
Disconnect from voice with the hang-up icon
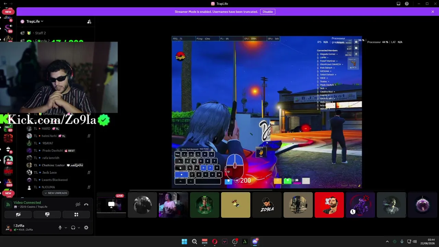pos(86,204)
